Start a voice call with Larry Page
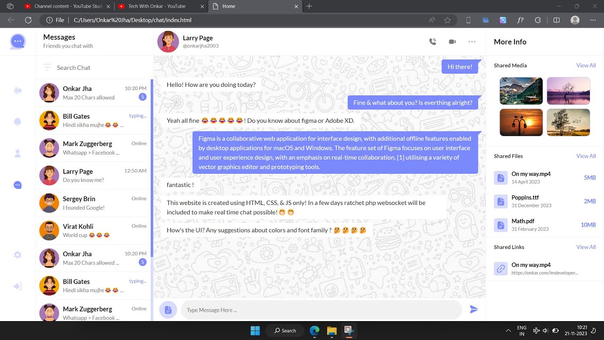The width and height of the screenshot is (604, 340). pos(433,42)
